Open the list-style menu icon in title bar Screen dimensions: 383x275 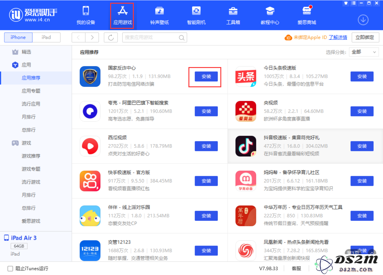pos(354,3)
